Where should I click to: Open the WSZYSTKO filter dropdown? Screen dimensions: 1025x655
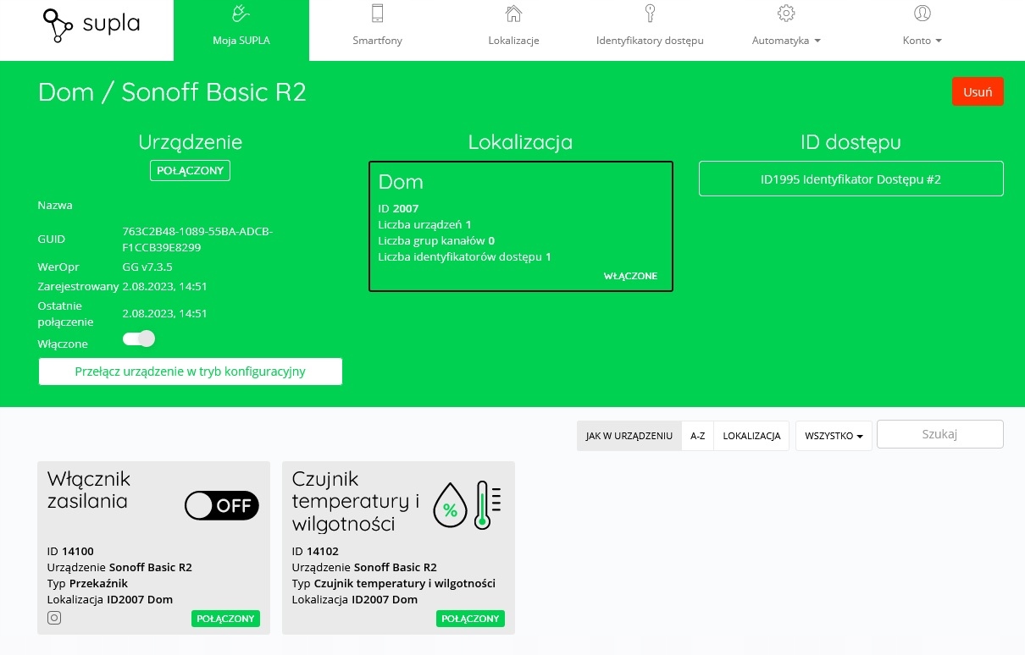point(834,436)
